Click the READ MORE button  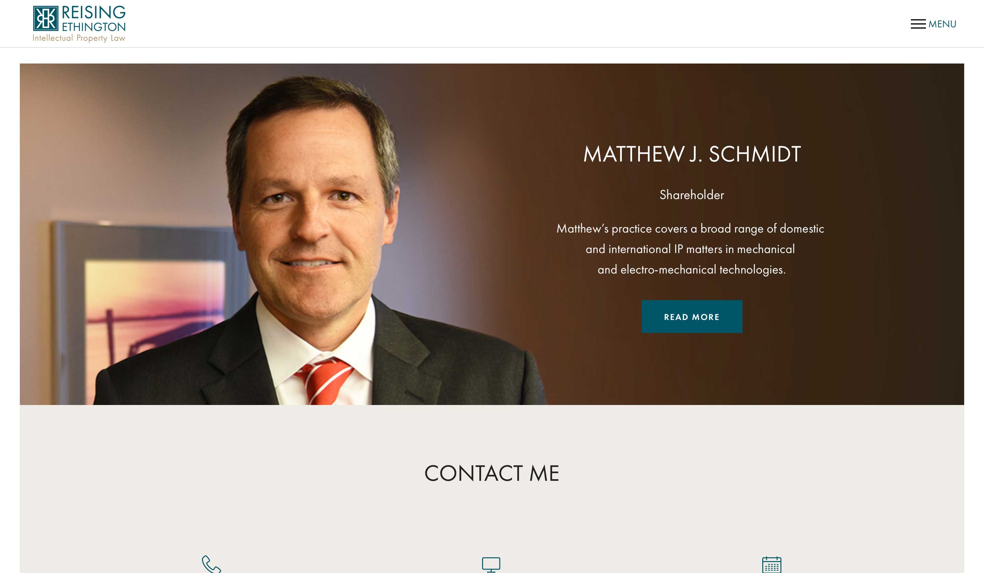(x=692, y=317)
